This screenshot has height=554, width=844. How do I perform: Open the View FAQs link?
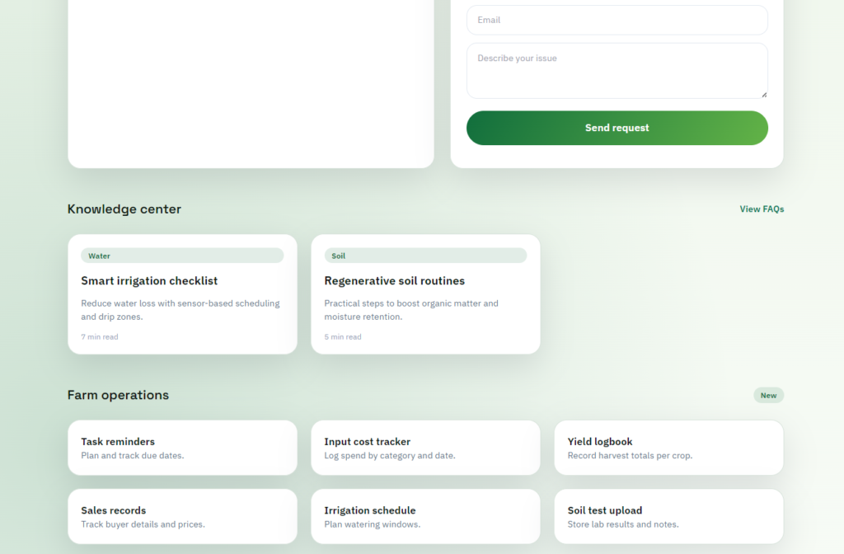tap(761, 209)
